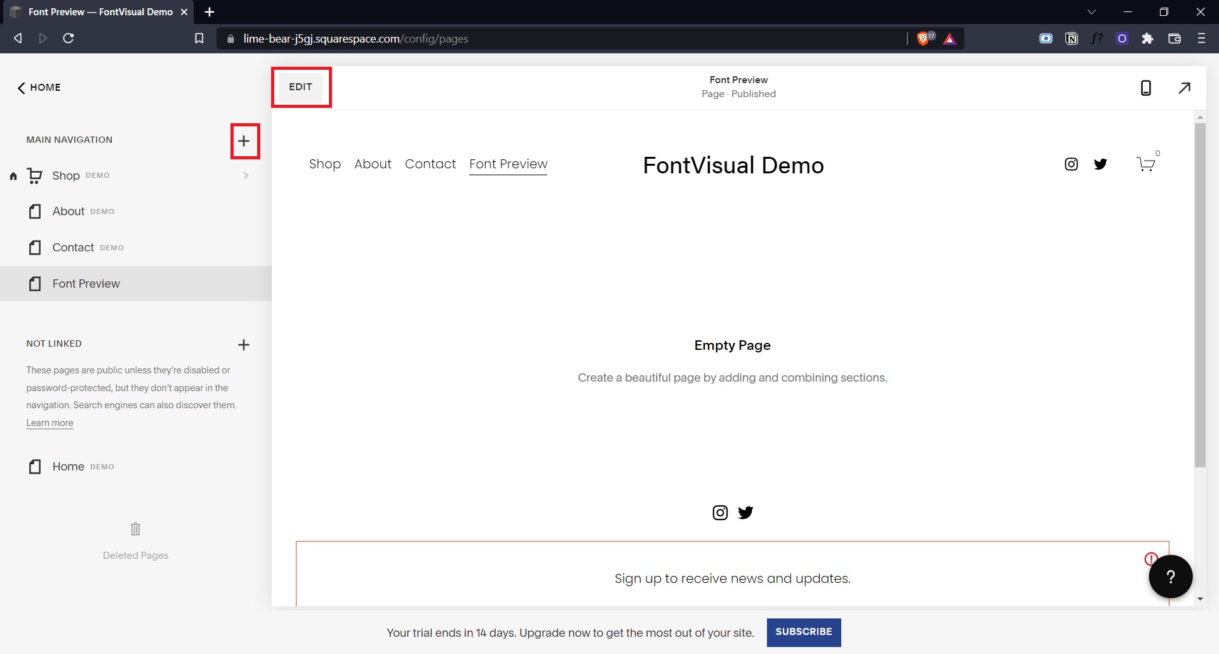This screenshot has height=654, width=1219.
Task: Open Deleted Pages trash icon
Action: point(135,529)
